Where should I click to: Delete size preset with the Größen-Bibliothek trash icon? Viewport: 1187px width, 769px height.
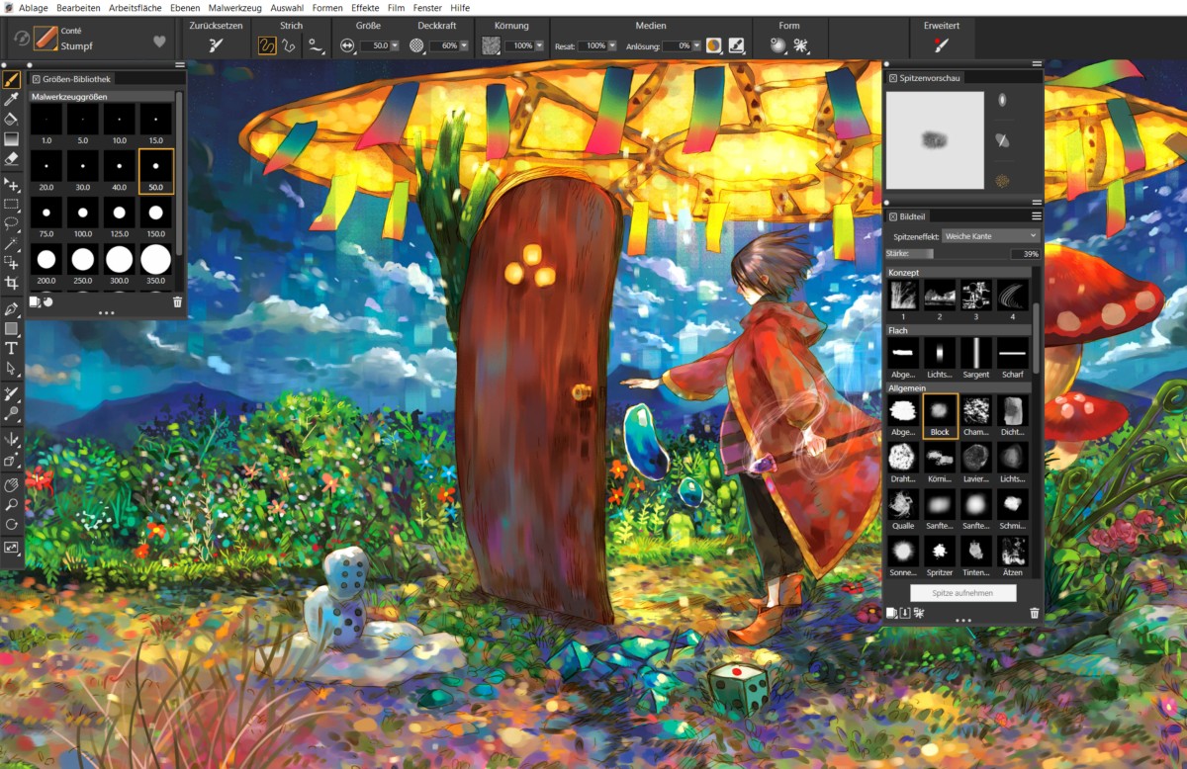pyautogui.click(x=177, y=302)
